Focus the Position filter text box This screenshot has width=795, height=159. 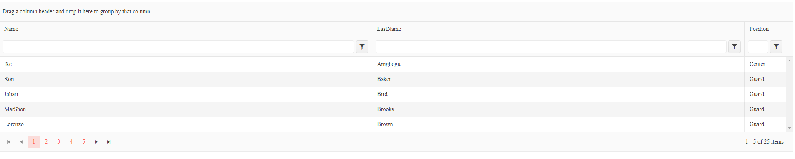758,47
